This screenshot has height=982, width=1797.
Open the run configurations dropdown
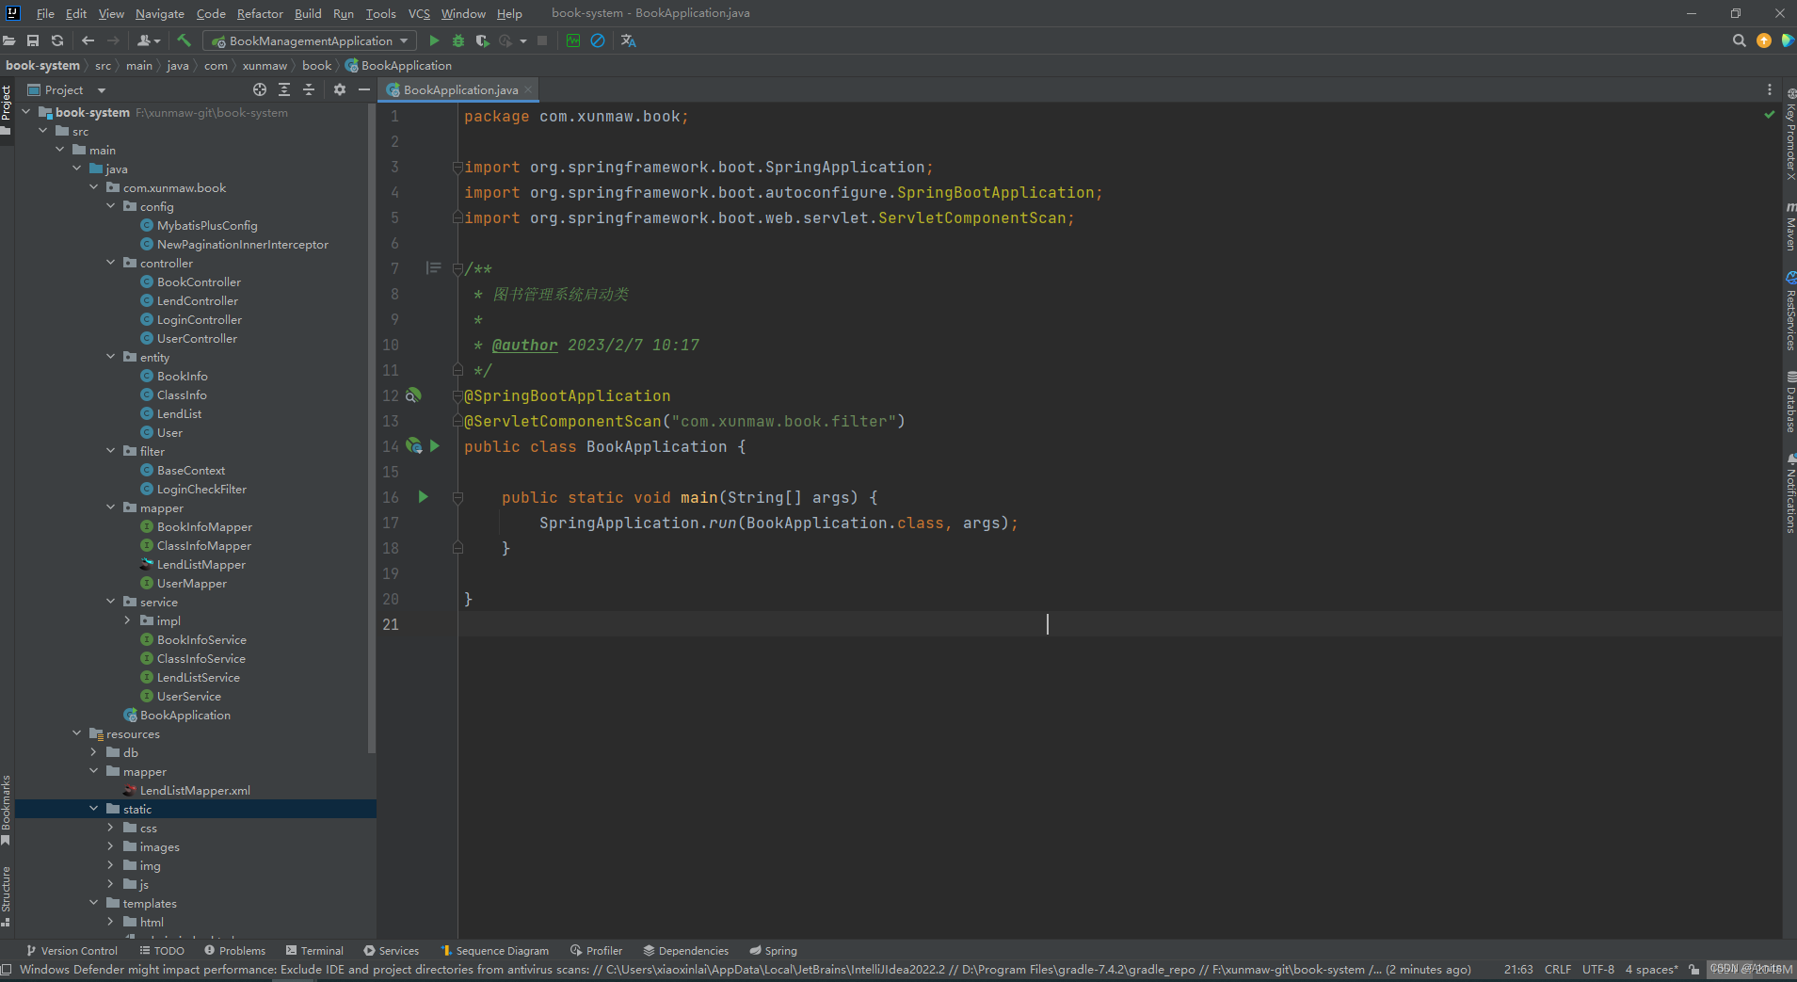(x=403, y=40)
